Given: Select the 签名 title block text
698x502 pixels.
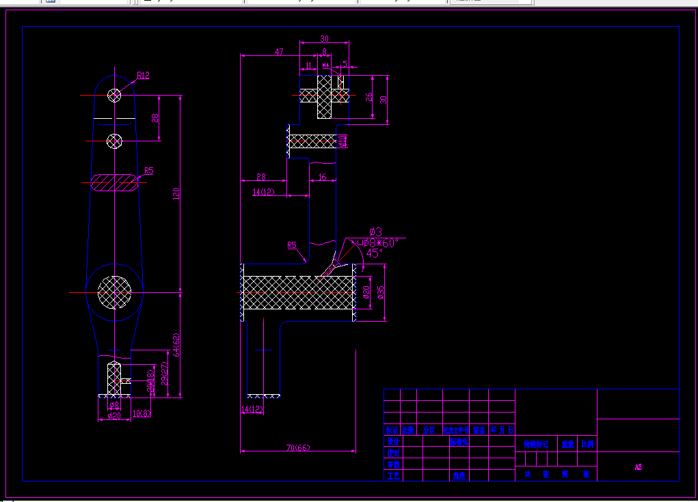Looking at the screenshot, I should (x=479, y=430).
